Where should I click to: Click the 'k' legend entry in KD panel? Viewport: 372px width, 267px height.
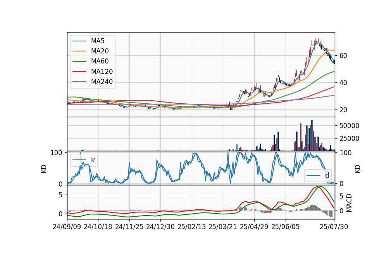[84, 160]
